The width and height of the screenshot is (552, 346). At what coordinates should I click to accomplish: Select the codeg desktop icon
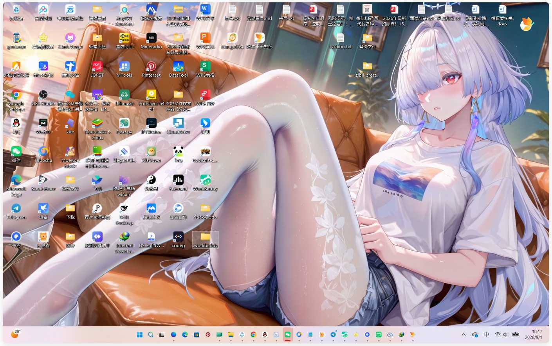coord(178,240)
